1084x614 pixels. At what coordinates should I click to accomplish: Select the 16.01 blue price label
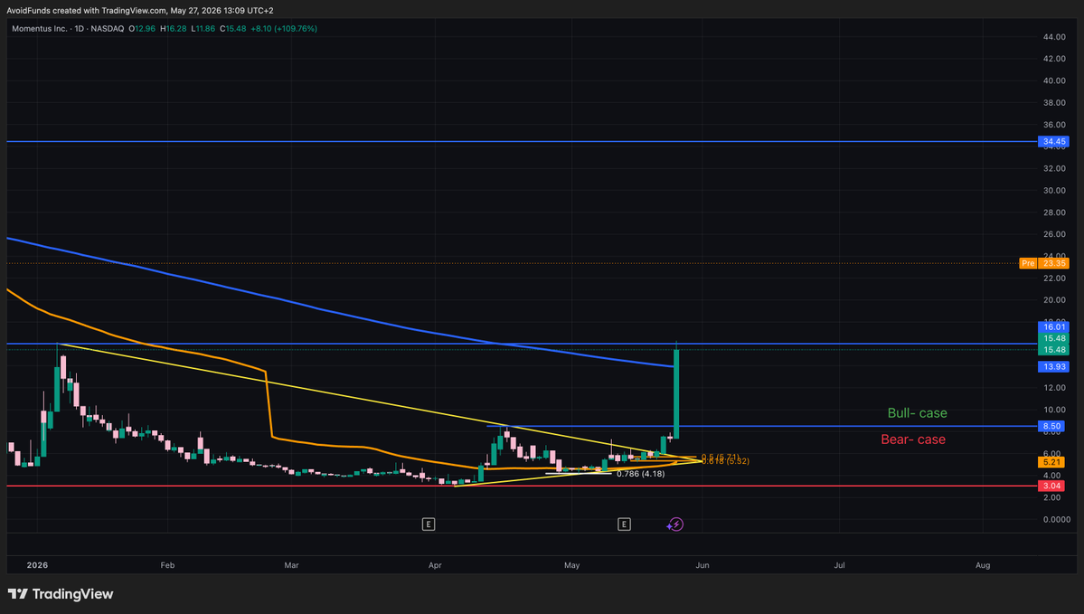(x=1053, y=327)
